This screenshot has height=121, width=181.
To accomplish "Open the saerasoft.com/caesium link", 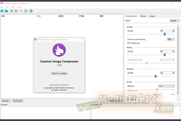I will 59,85.
